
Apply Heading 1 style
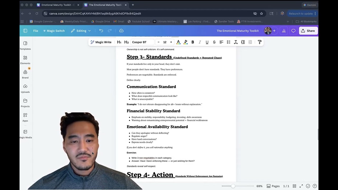pyautogui.click(x=119, y=42)
